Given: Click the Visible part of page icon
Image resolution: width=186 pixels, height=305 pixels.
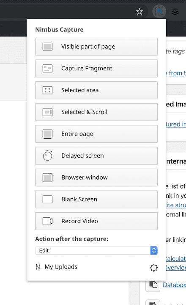Looking at the screenshot, I should (48, 47).
